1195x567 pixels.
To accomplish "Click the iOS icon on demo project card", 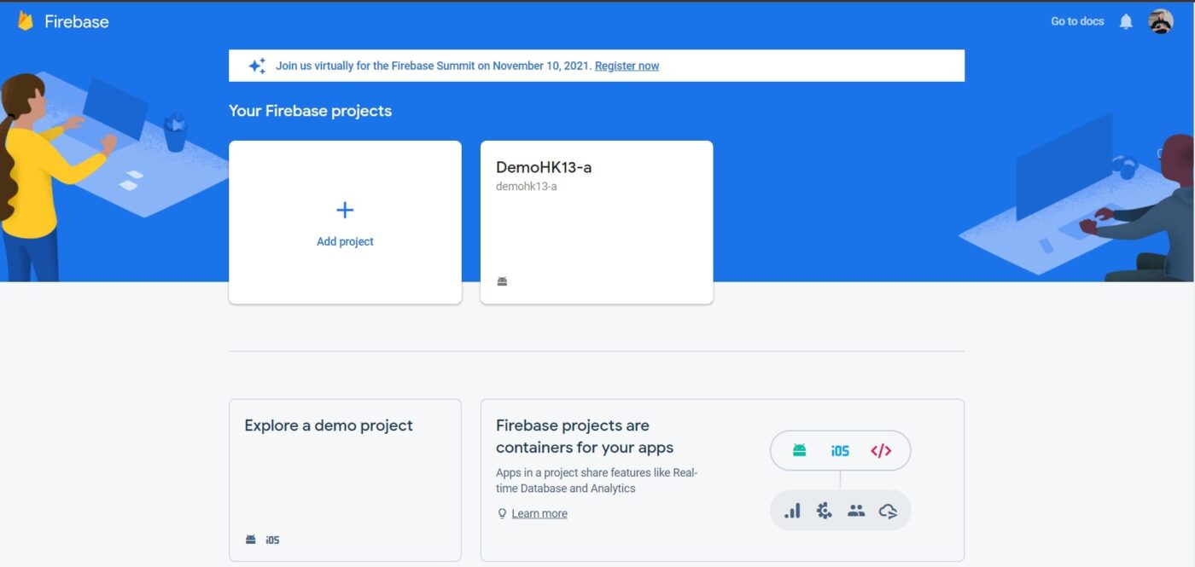I will 272,539.
